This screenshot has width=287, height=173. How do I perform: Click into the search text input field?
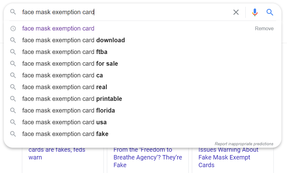coord(126,12)
